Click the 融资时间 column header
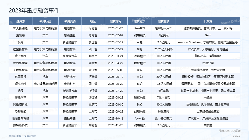249x140 pixels. click(116, 21)
